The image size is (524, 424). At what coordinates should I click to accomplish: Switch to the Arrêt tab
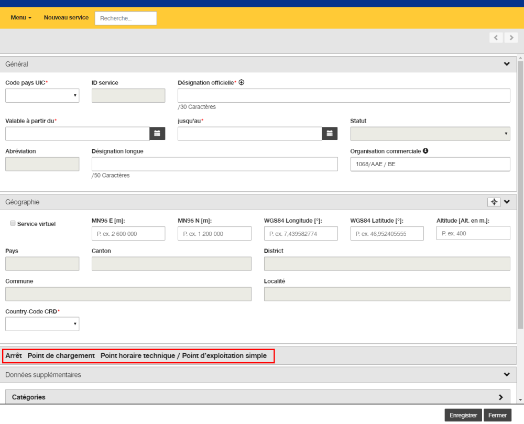[14, 355]
